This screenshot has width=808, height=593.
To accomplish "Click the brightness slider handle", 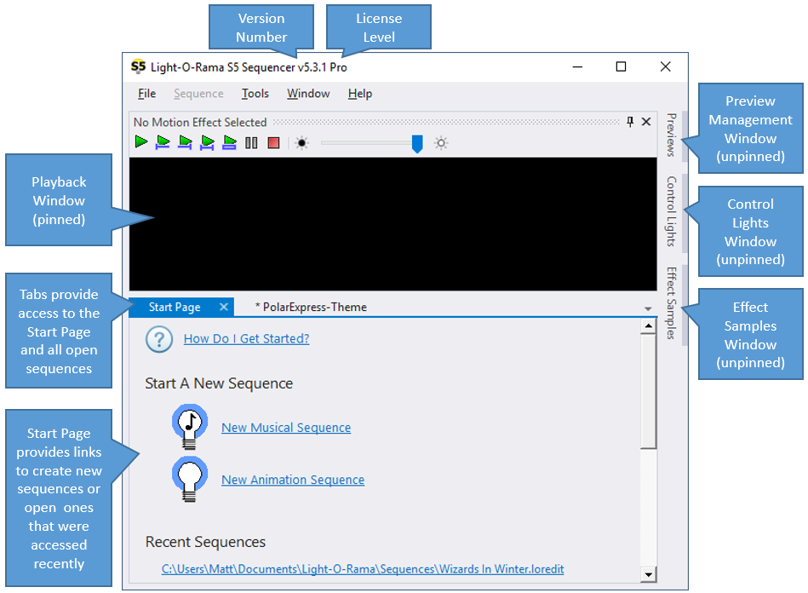I will tap(417, 144).
